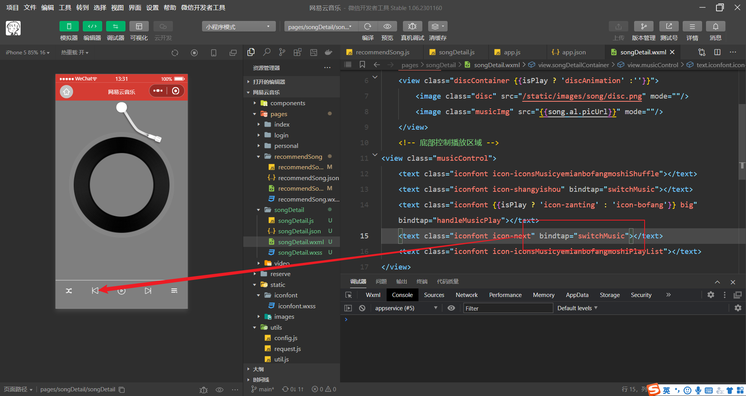Click the compile (编译) refresh icon
The image size is (746, 396).
368,26
